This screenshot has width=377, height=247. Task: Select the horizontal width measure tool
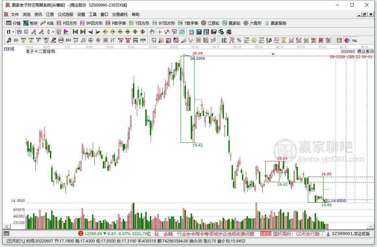click(143, 40)
